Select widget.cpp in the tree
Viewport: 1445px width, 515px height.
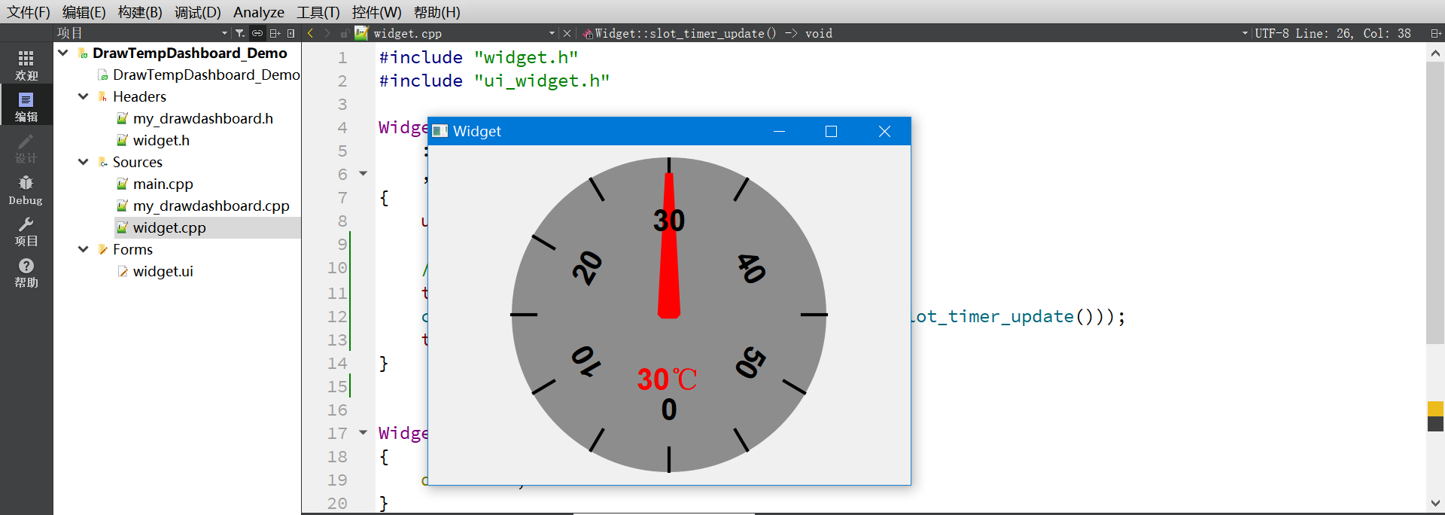click(x=169, y=227)
